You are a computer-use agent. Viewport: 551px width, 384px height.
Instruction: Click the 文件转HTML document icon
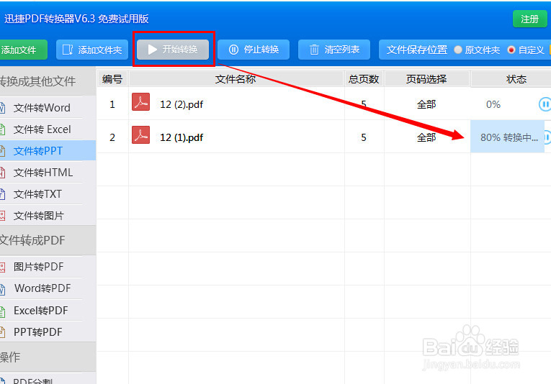pyautogui.click(x=2, y=173)
